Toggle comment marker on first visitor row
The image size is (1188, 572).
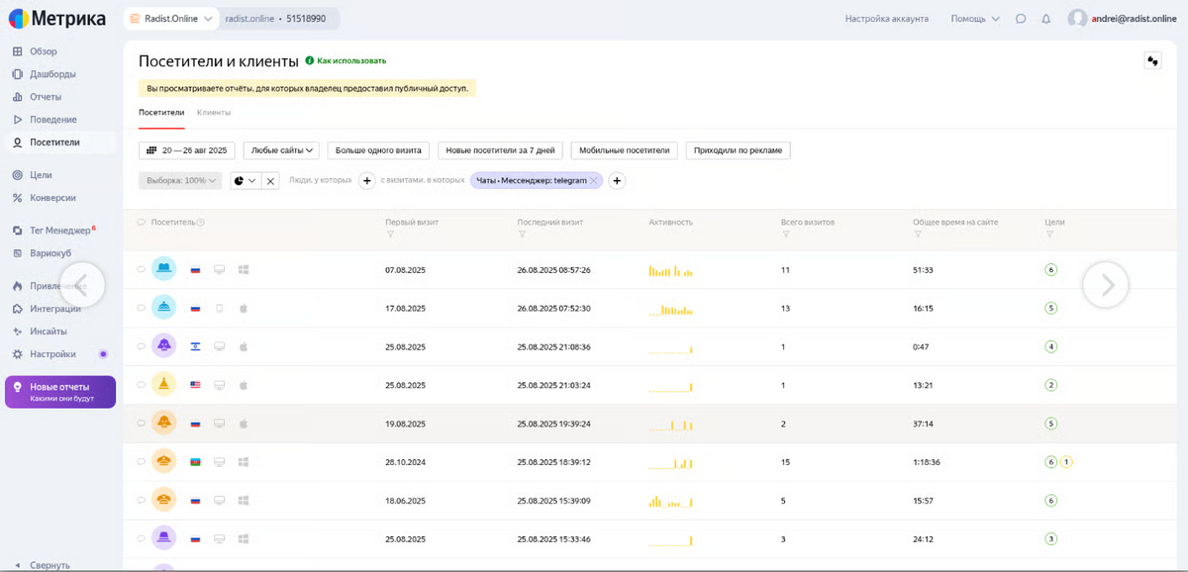coord(141,269)
